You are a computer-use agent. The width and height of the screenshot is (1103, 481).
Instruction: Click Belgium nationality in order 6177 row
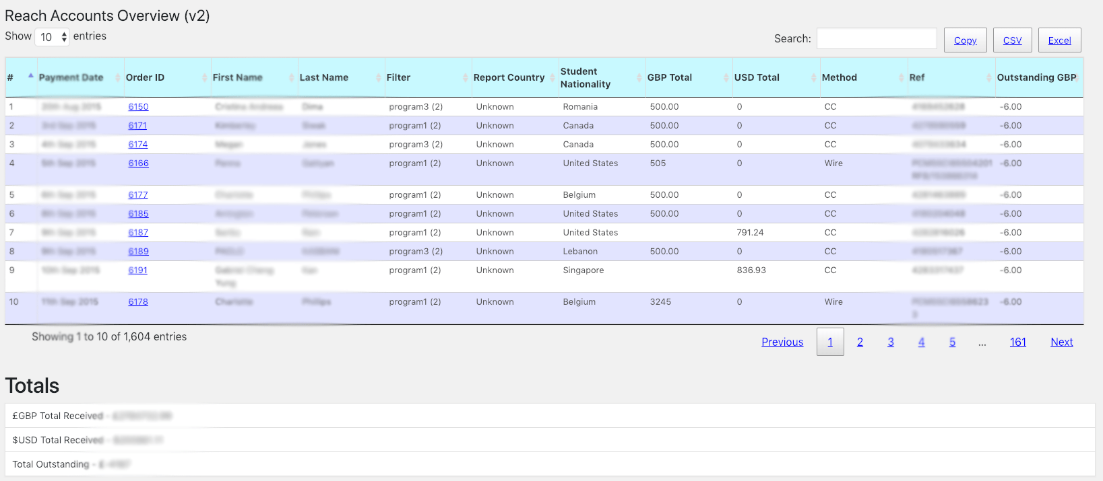(x=579, y=194)
